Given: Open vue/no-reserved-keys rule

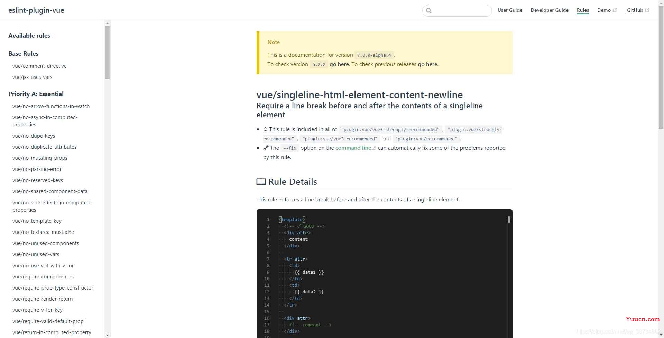Looking at the screenshot, I should tap(38, 180).
